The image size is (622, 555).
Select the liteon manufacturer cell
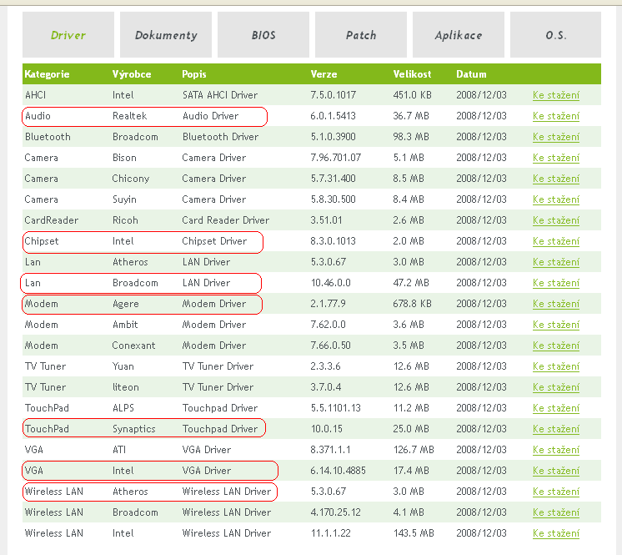click(x=126, y=387)
